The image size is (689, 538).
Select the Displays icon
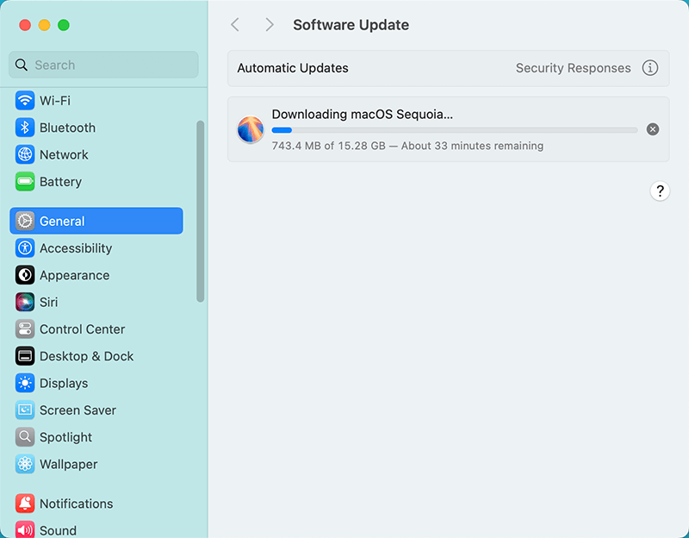pyautogui.click(x=24, y=383)
